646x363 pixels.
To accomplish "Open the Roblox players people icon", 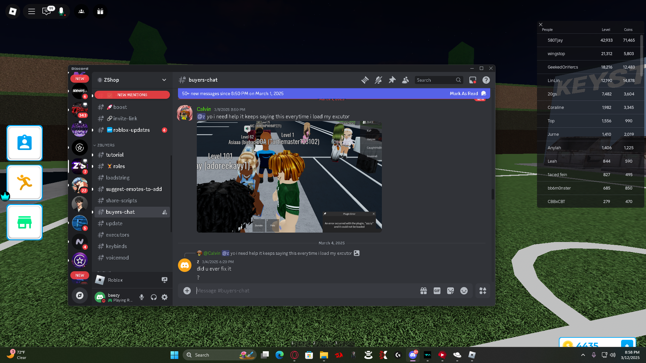I will pyautogui.click(x=81, y=11).
